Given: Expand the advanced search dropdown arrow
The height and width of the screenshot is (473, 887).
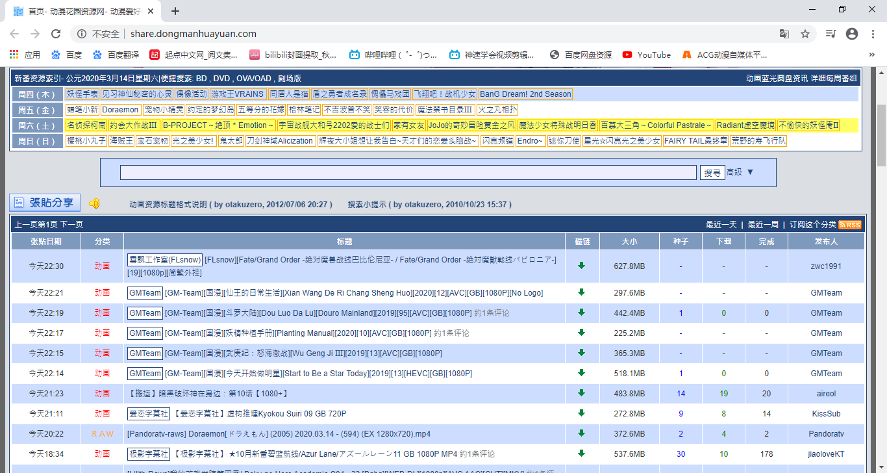Looking at the screenshot, I should pos(750,172).
